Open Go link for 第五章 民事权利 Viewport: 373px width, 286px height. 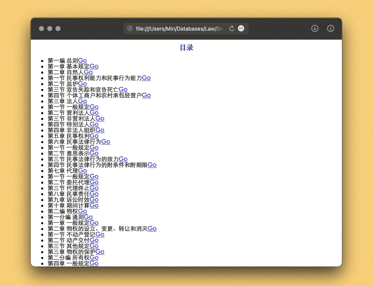tap(94, 136)
